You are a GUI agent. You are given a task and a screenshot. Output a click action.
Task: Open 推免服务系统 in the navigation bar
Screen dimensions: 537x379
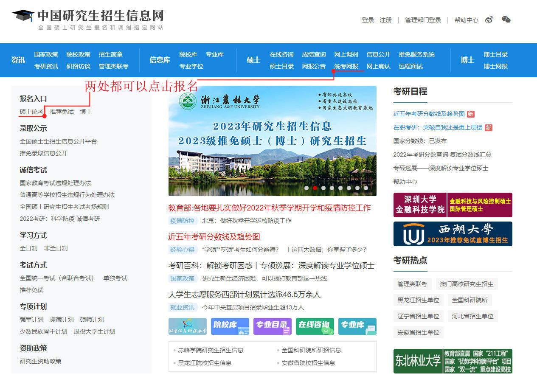pyautogui.click(x=417, y=54)
